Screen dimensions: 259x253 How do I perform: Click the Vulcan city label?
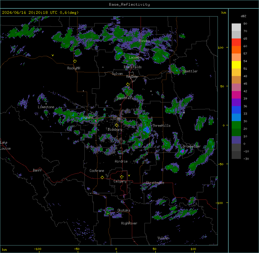point(163,238)
